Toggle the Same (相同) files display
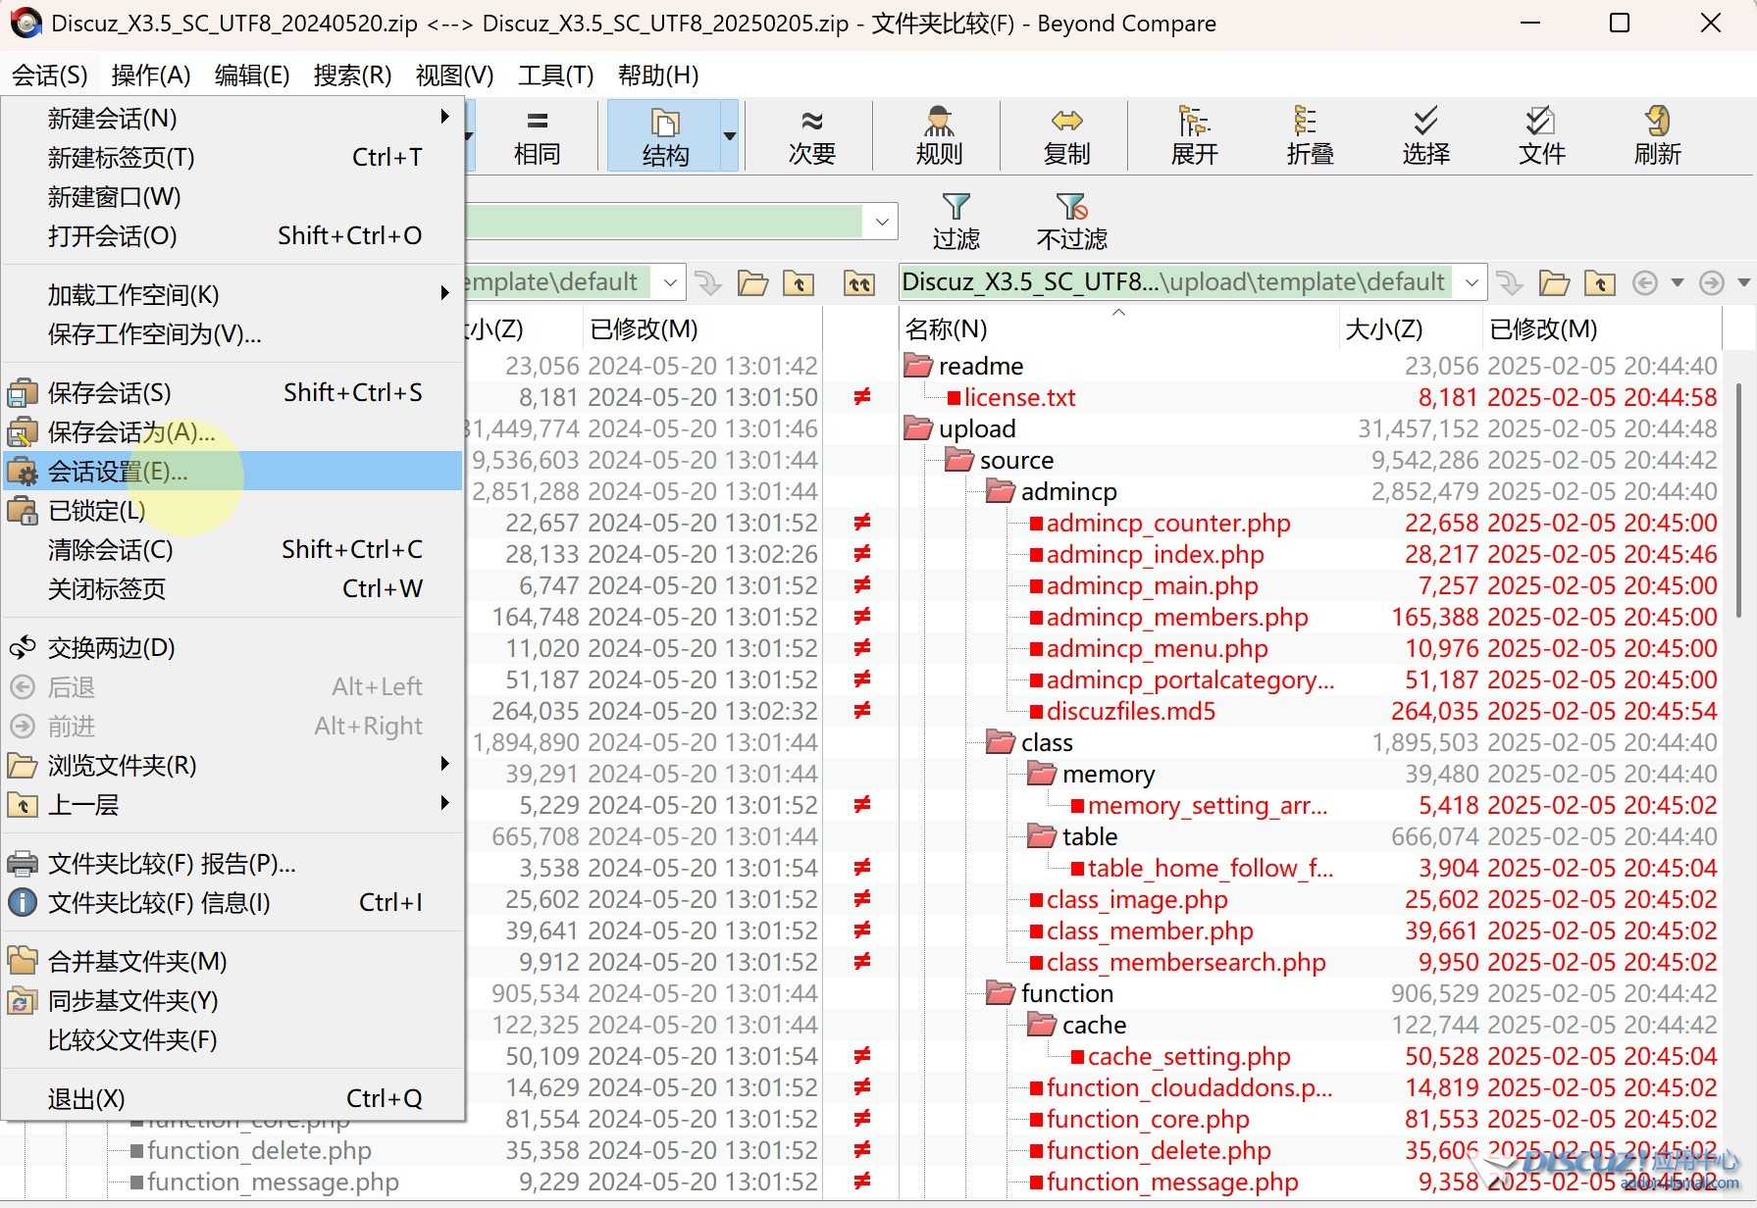The image size is (1757, 1208). (537, 135)
